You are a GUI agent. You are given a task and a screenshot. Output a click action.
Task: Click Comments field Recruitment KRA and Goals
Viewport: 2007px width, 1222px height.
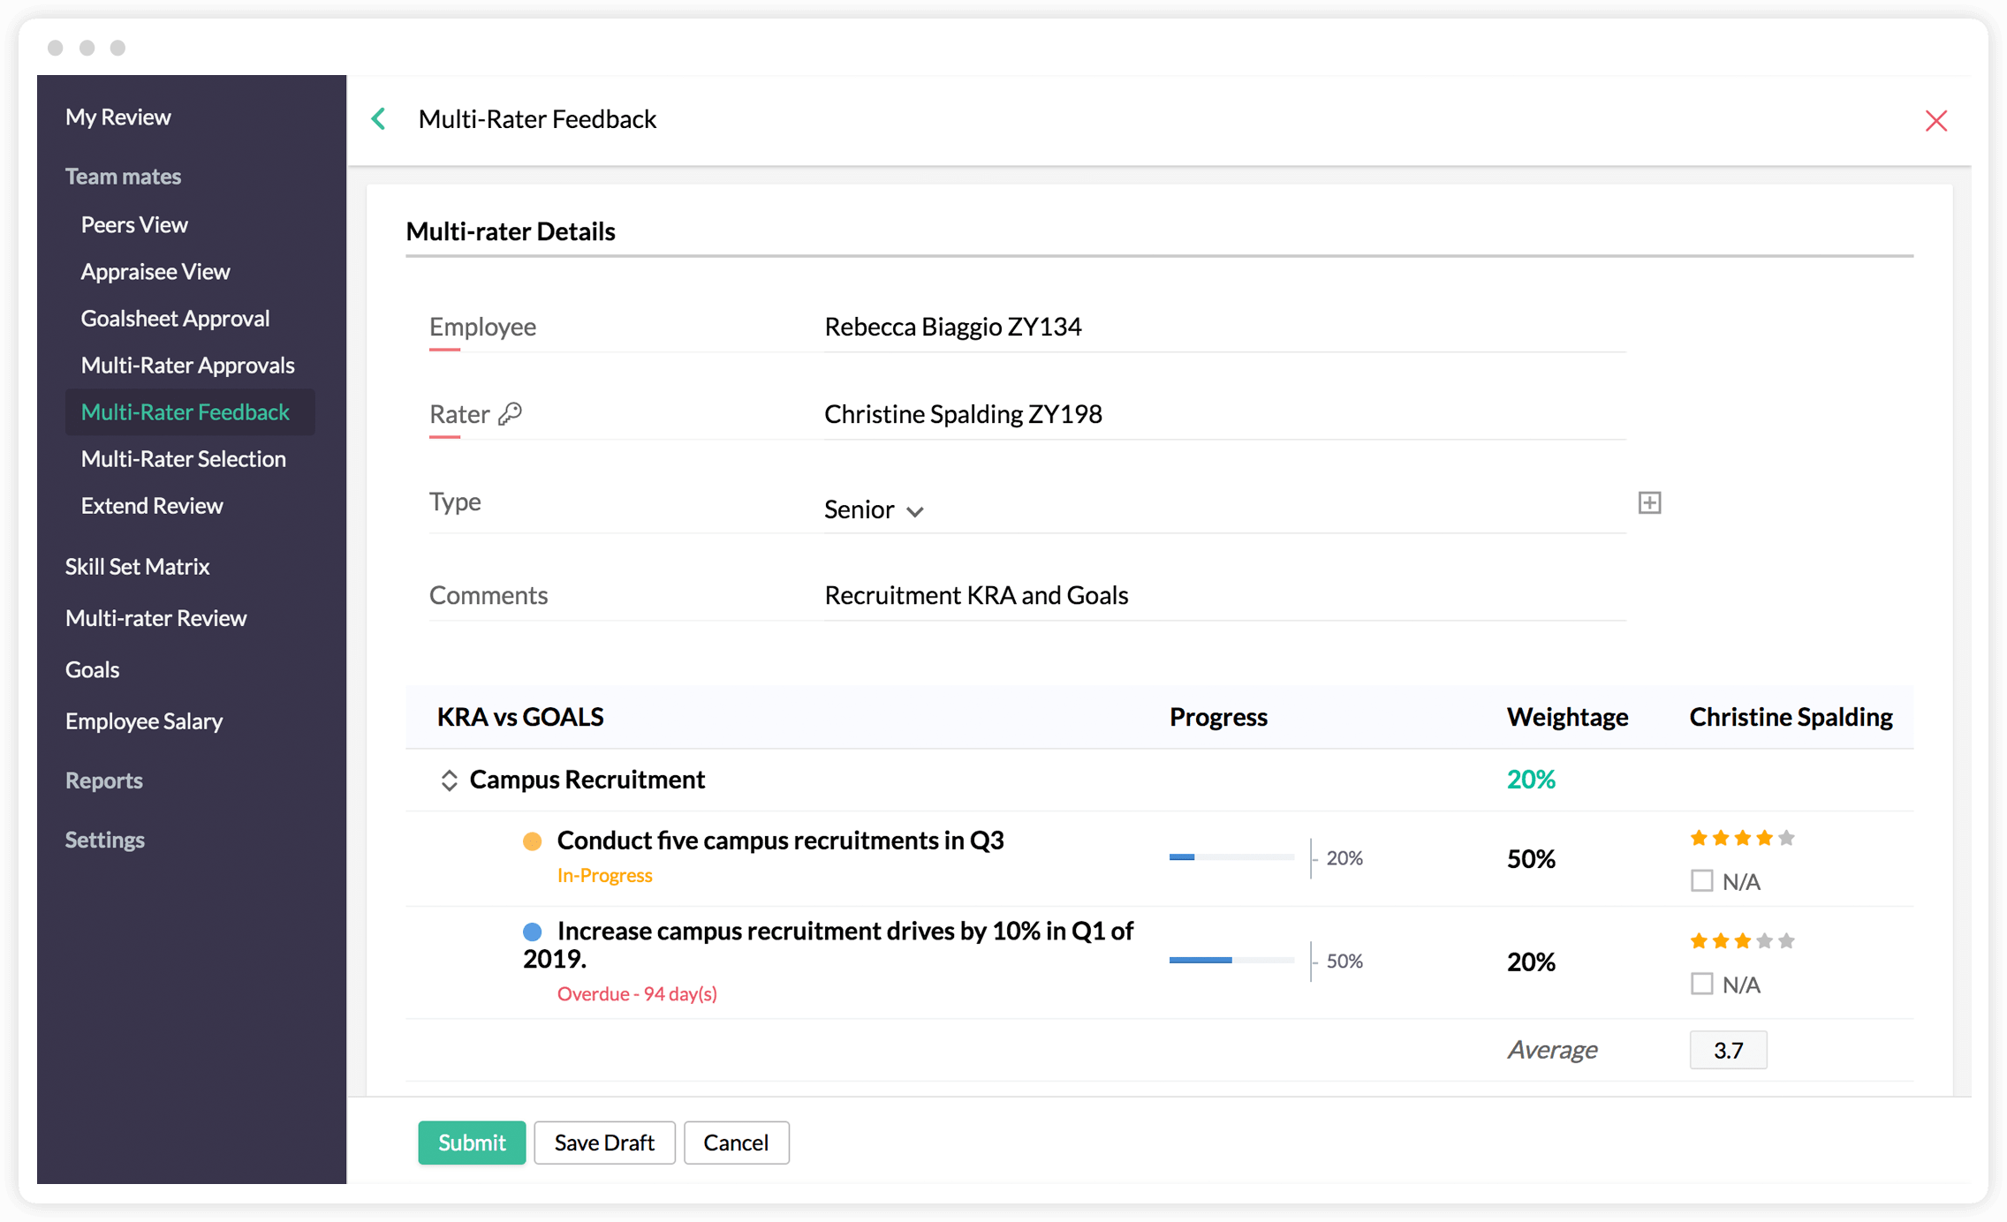pyautogui.click(x=1224, y=595)
